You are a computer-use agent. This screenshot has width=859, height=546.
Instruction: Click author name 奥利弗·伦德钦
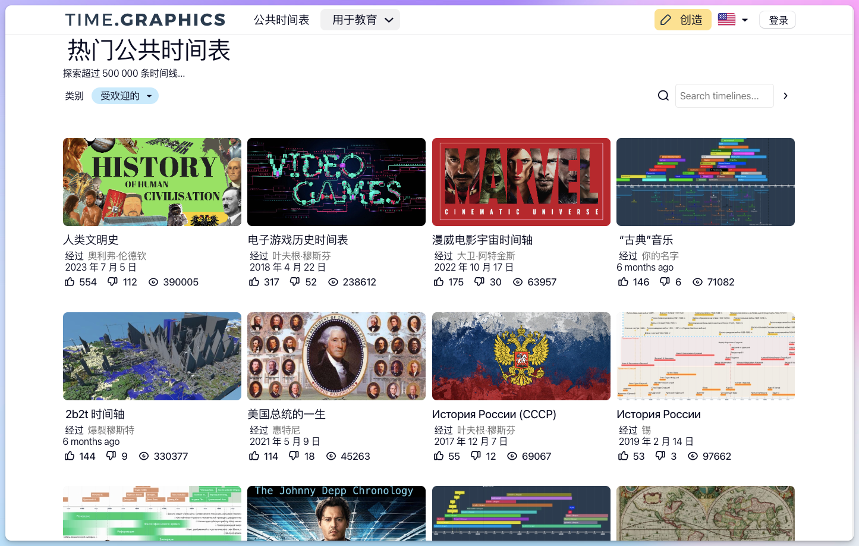[117, 256]
